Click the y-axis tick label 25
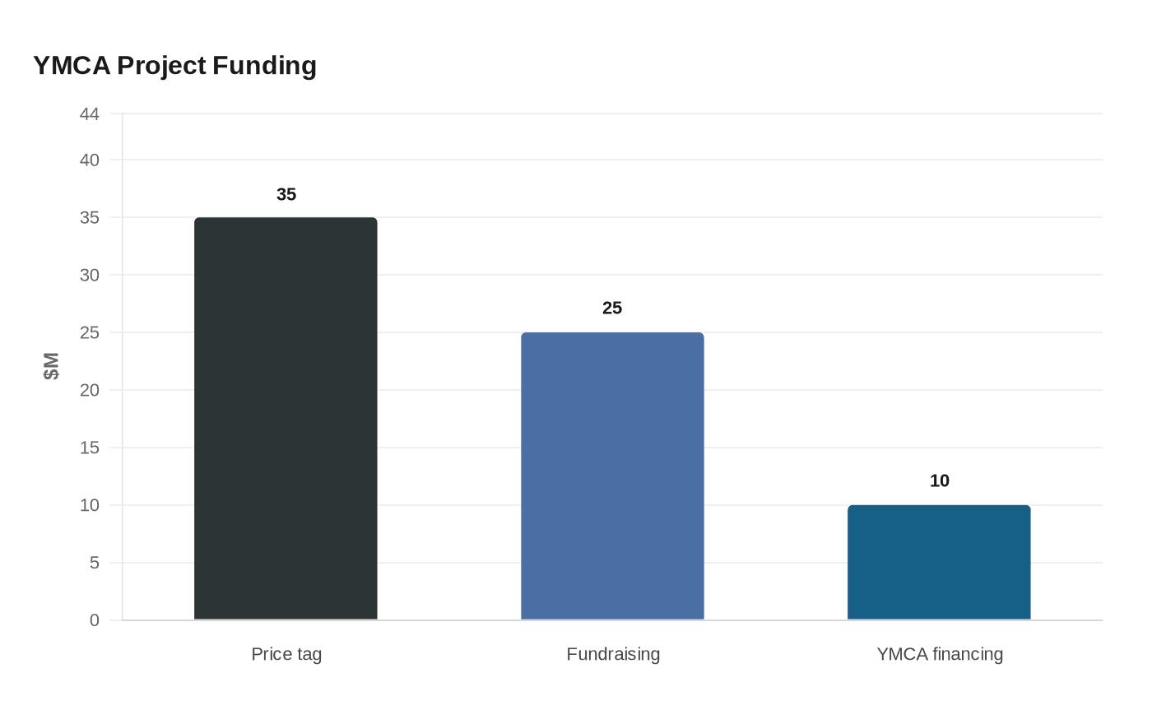1152x724 pixels. point(90,333)
